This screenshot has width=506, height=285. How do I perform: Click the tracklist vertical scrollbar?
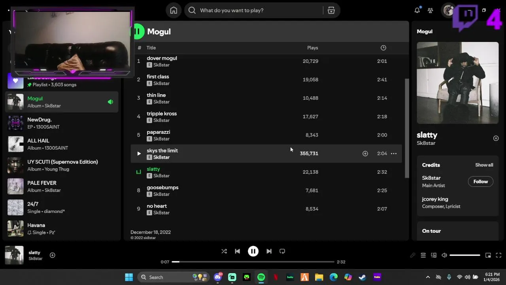(407, 128)
